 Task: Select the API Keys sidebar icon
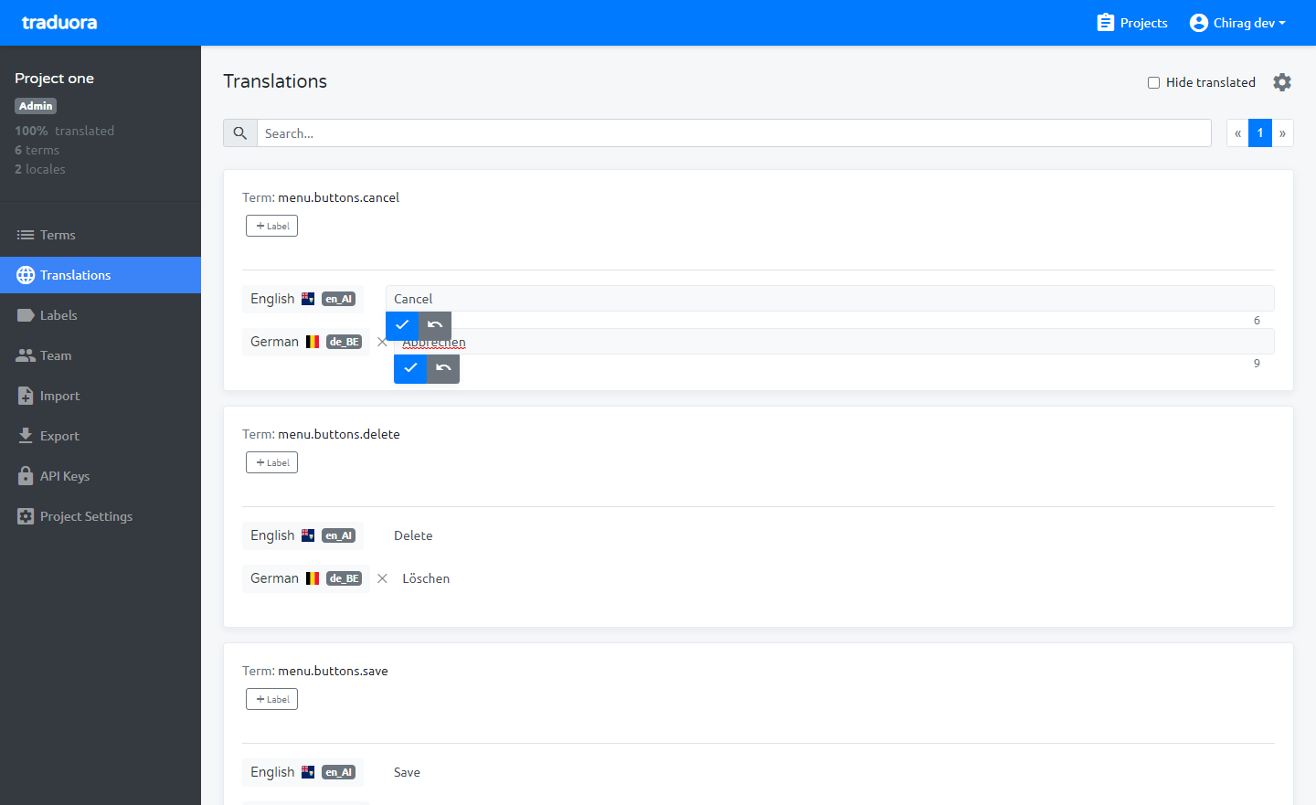point(27,476)
